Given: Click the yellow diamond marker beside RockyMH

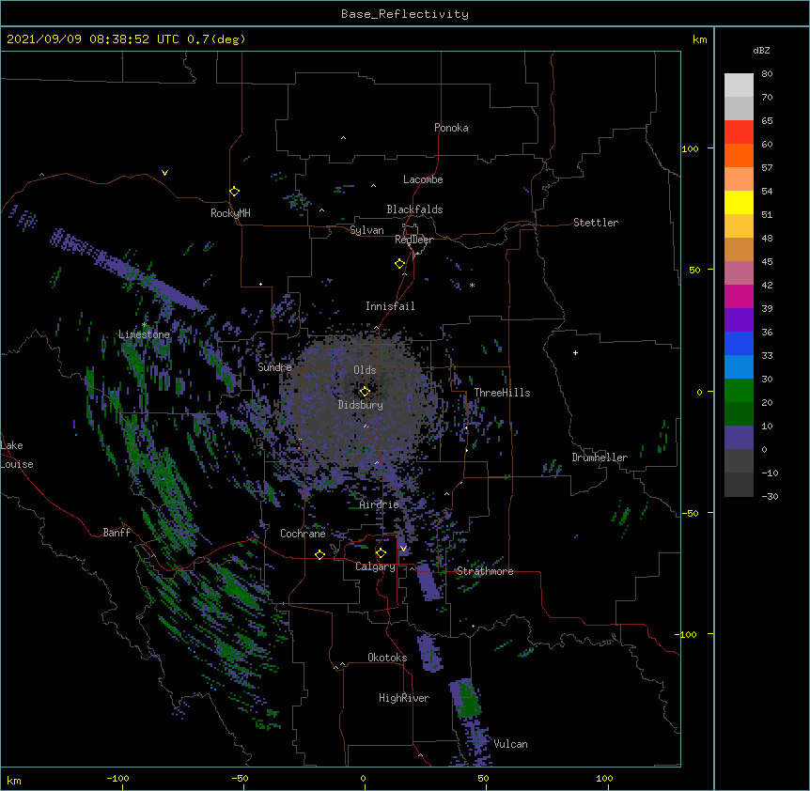Looking at the screenshot, I should (x=235, y=192).
